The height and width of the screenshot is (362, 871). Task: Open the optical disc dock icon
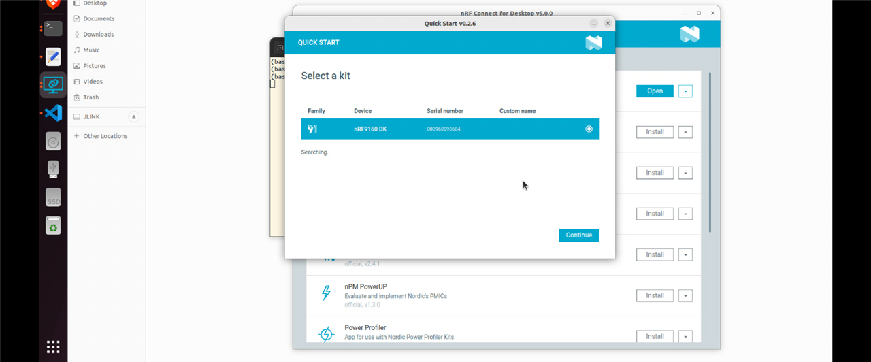point(53,141)
